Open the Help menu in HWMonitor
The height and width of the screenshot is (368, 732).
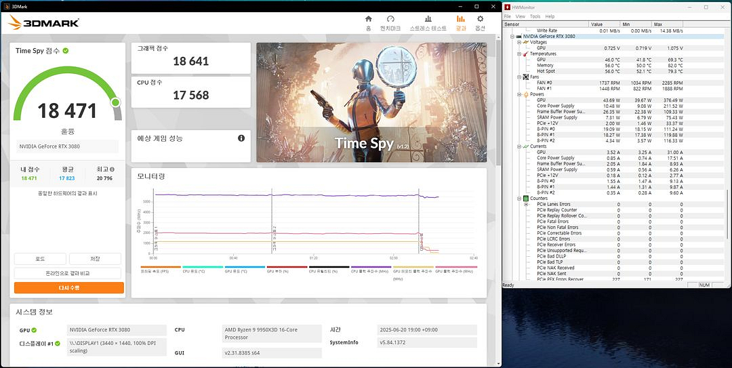pyautogui.click(x=550, y=16)
